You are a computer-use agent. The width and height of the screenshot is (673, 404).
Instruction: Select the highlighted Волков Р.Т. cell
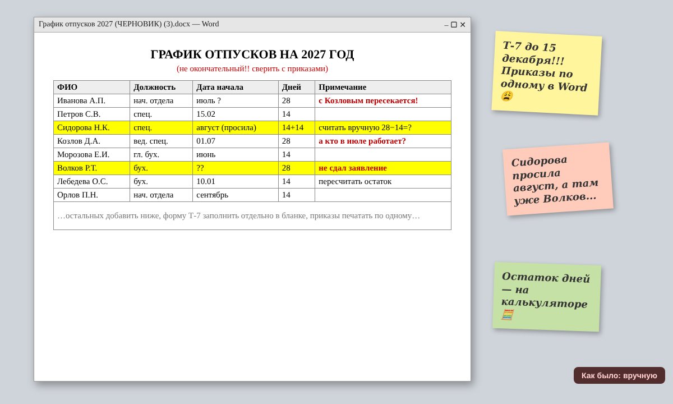[x=92, y=168]
